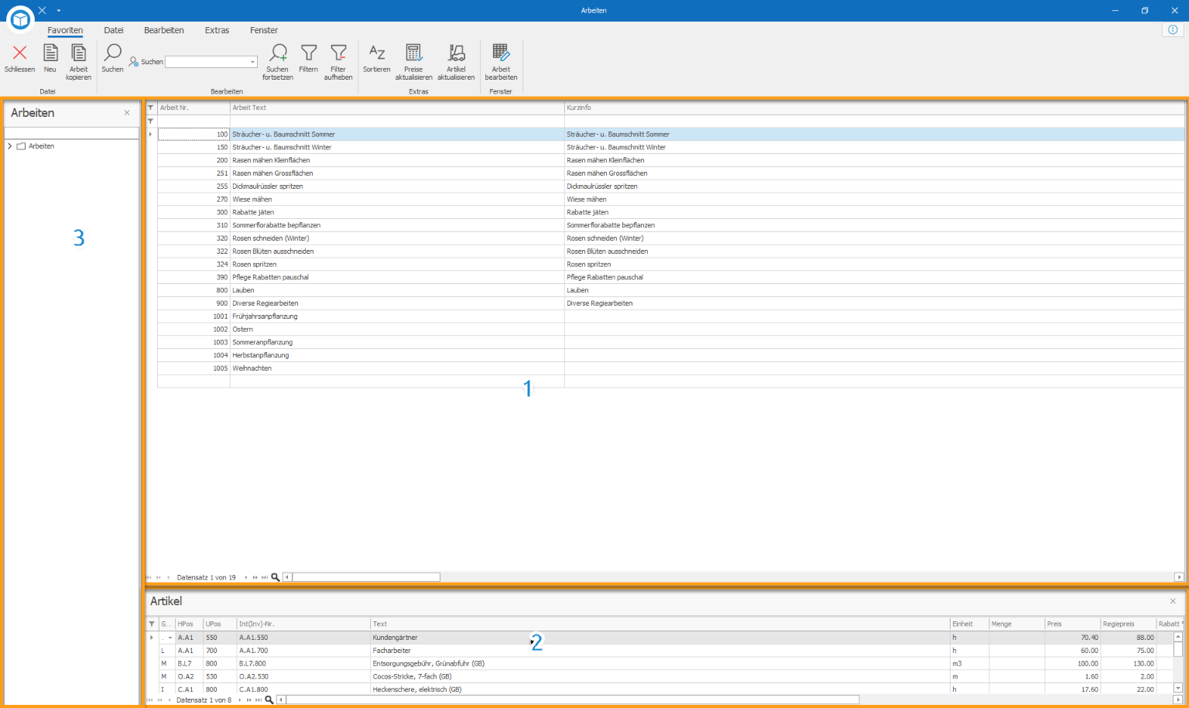Image resolution: width=1189 pixels, height=708 pixels.
Task: Open the quick access toolbar dropdown arrow
Action: pyautogui.click(x=59, y=11)
